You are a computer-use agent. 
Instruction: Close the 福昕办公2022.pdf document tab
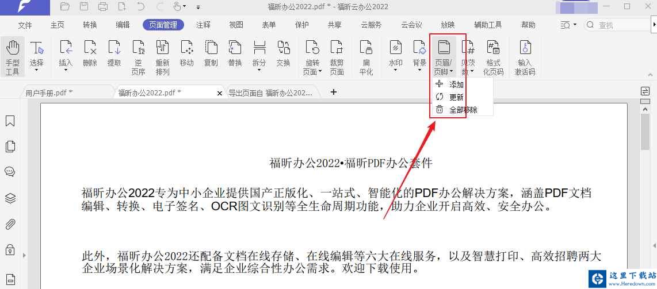pos(220,93)
